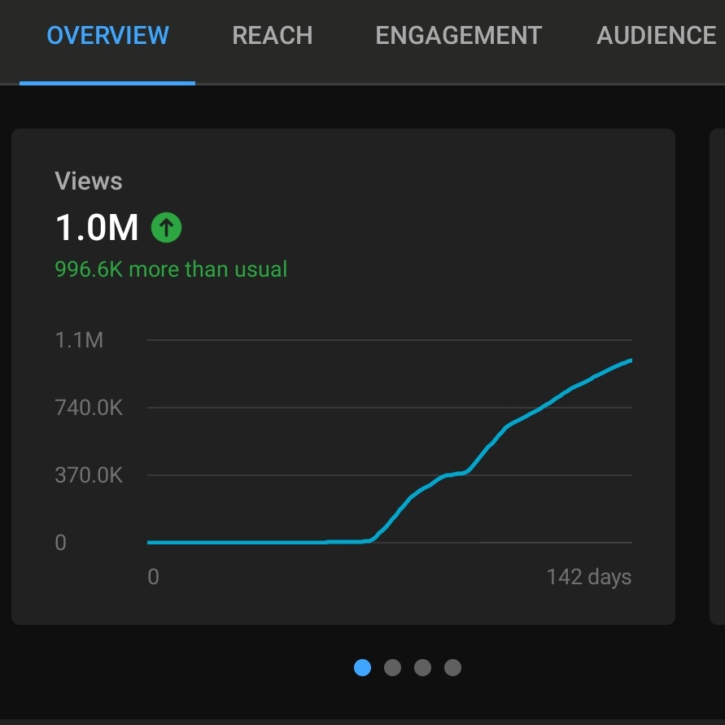Screen dimensions: 725x725
Task: Click the Views card heading
Action: [89, 181]
